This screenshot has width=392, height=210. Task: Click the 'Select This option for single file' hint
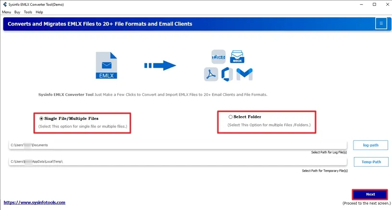coord(83,126)
